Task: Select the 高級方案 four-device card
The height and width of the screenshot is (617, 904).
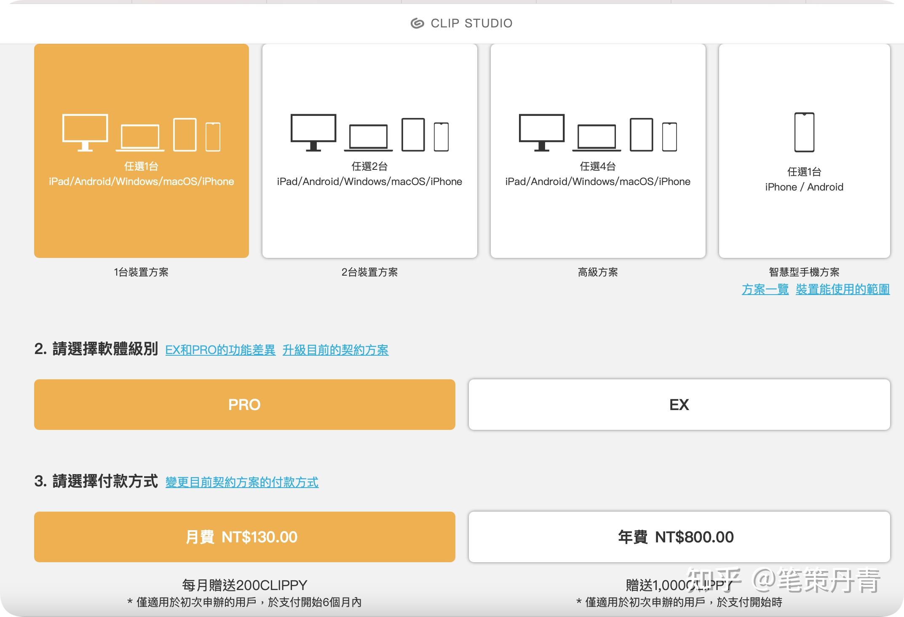Action: (598, 151)
